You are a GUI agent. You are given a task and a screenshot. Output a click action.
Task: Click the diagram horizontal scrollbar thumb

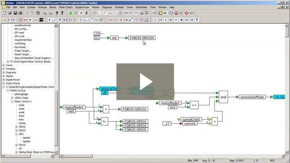(77, 156)
